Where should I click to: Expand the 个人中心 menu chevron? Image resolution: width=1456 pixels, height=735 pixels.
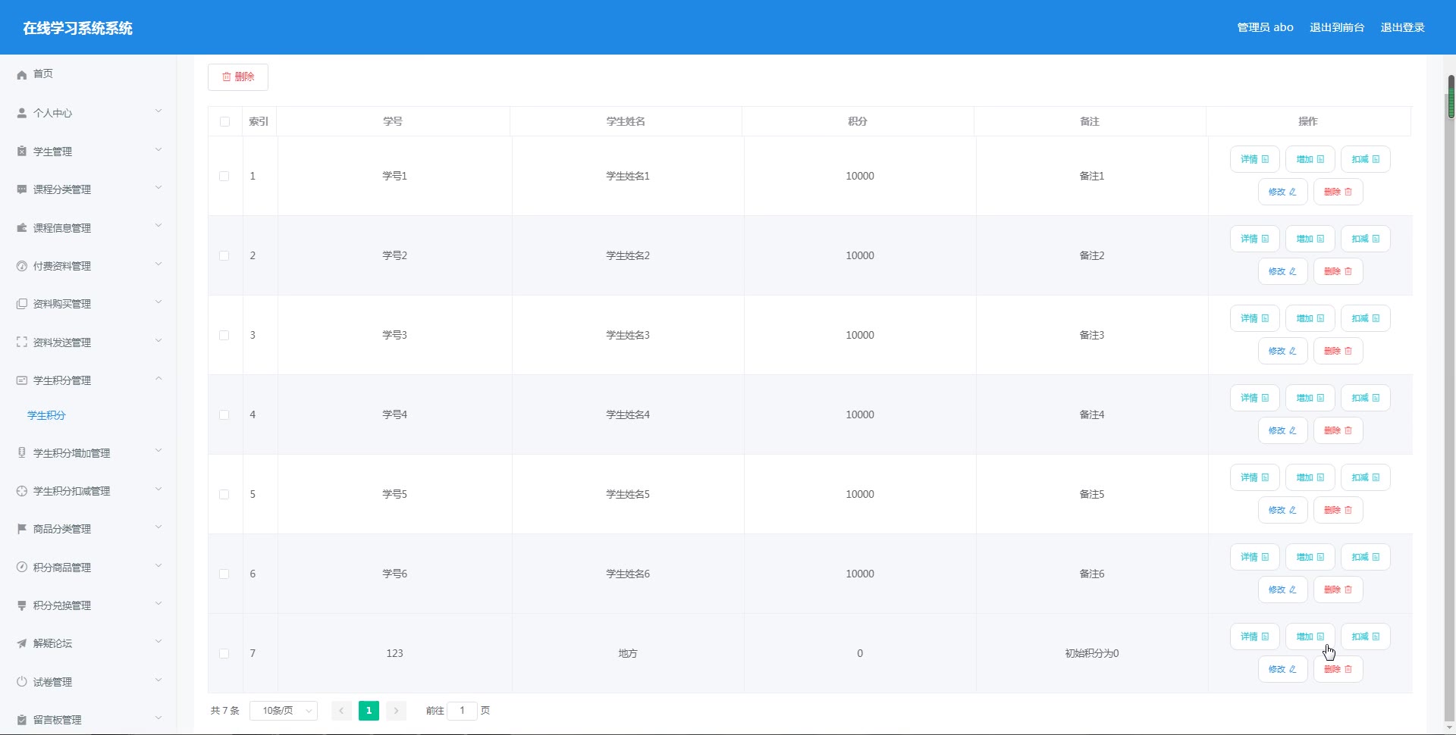click(x=158, y=111)
